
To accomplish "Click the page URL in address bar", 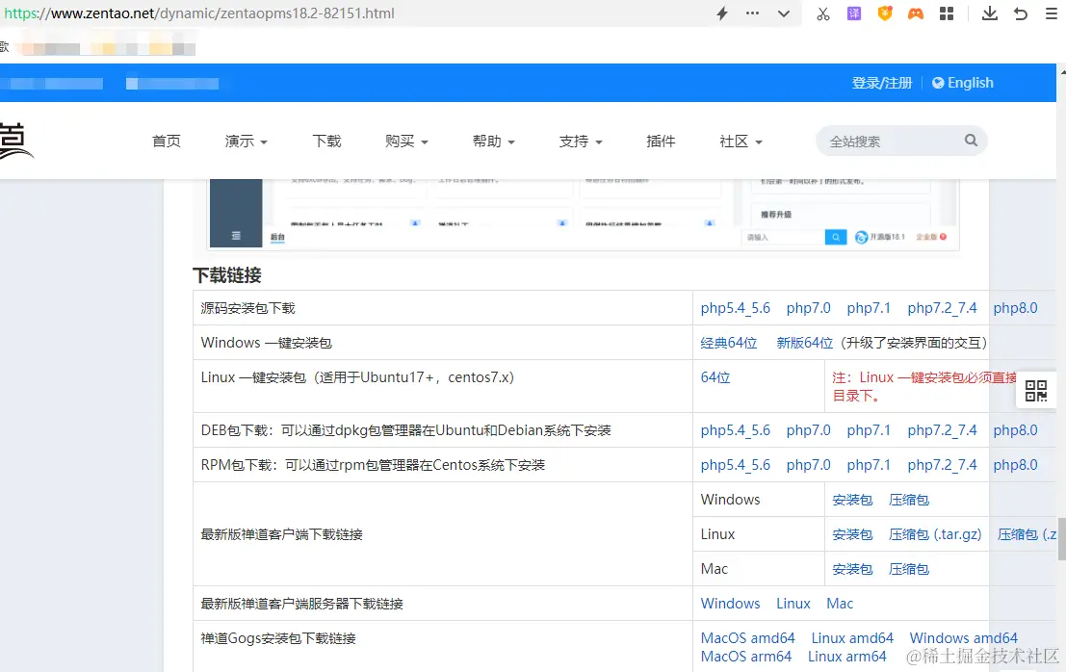I will [x=198, y=13].
